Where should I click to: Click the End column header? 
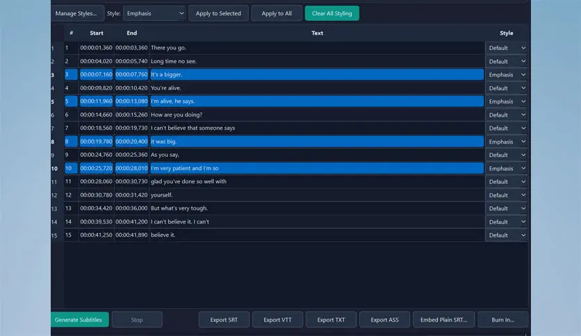coord(131,33)
